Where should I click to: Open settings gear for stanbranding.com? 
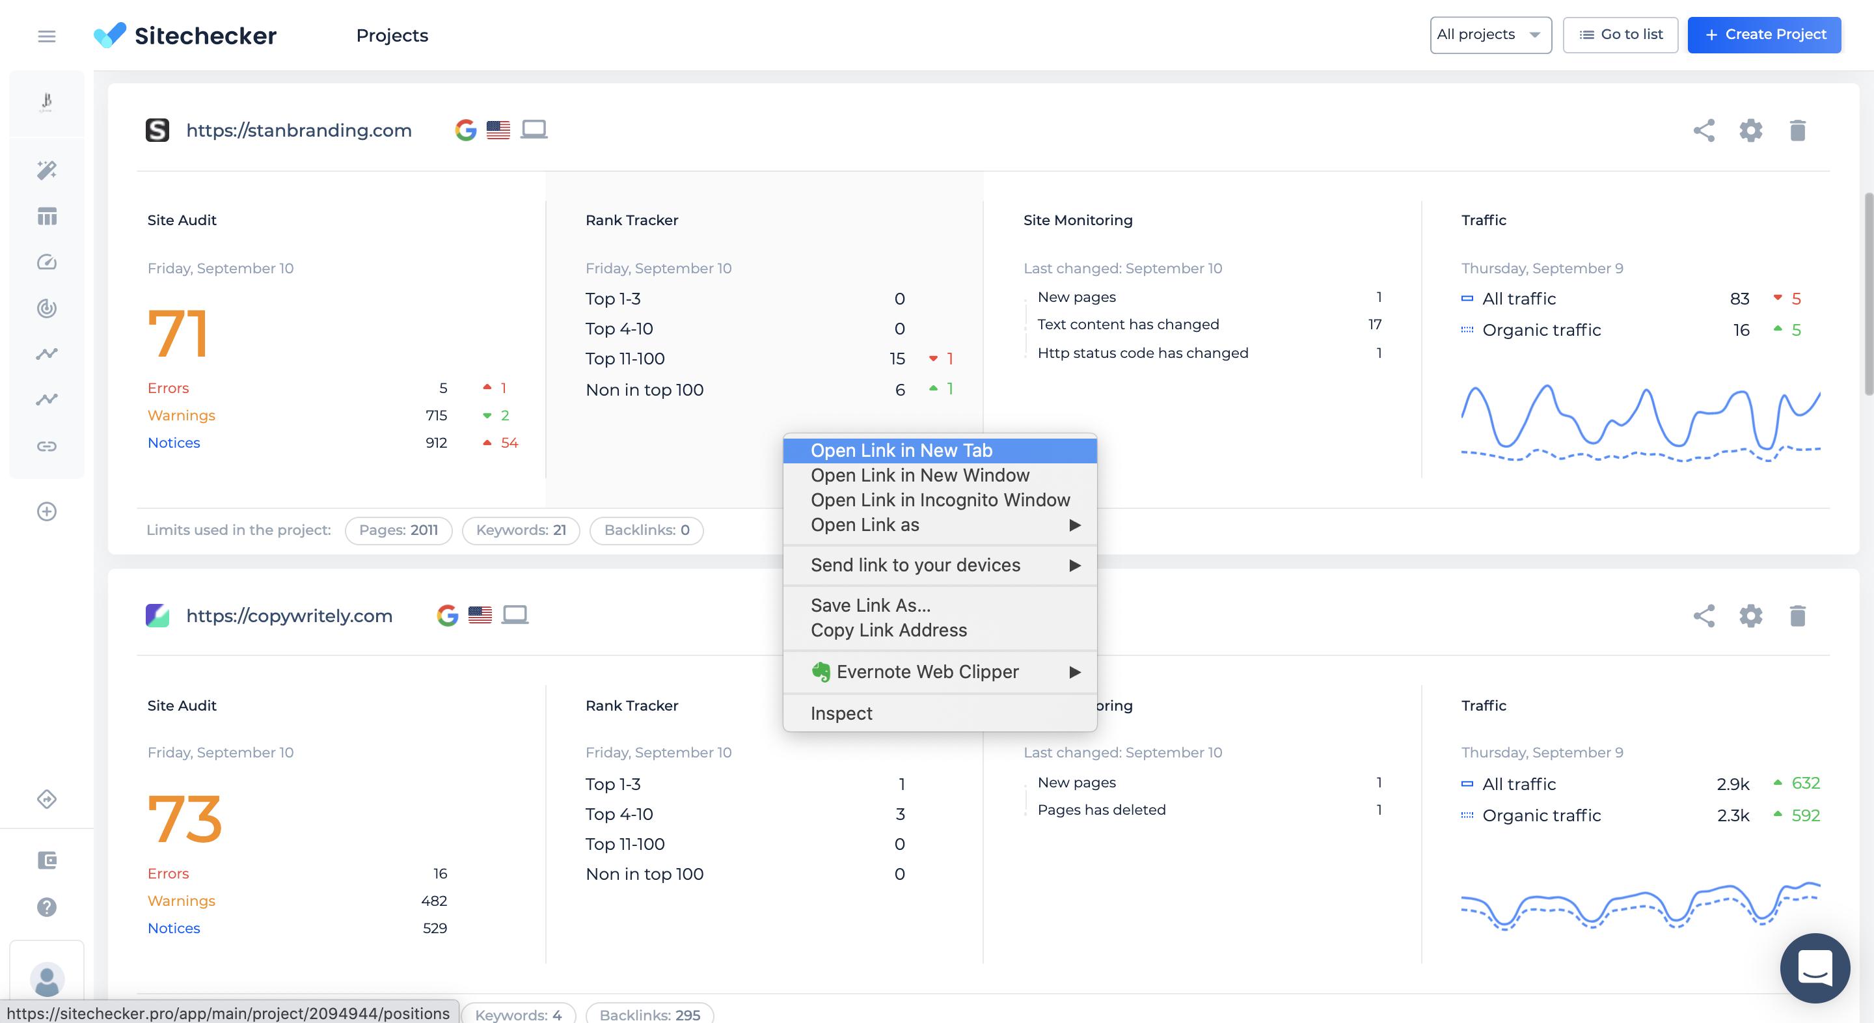[x=1750, y=130]
